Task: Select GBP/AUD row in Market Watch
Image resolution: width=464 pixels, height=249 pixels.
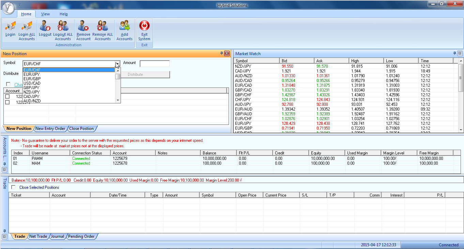Action: pos(346,114)
